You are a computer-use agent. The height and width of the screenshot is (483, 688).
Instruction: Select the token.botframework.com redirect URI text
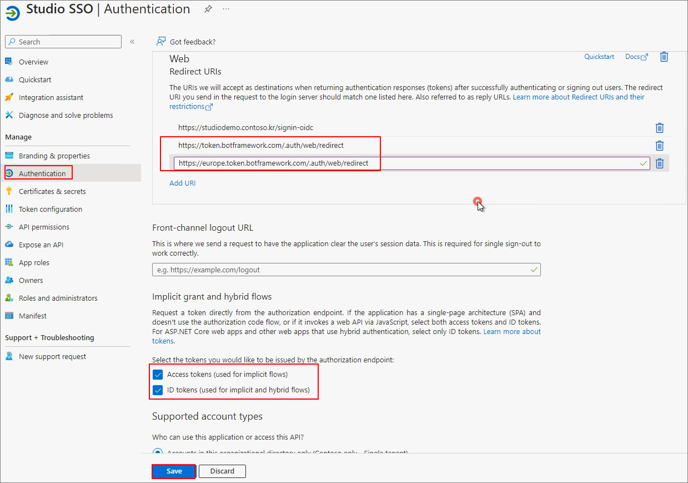click(x=261, y=146)
